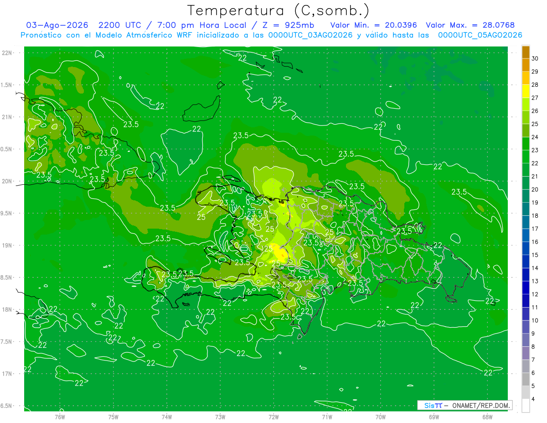Click the "SisTT - ONAMET/REP.DOM." credit label

click(x=464, y=405)
